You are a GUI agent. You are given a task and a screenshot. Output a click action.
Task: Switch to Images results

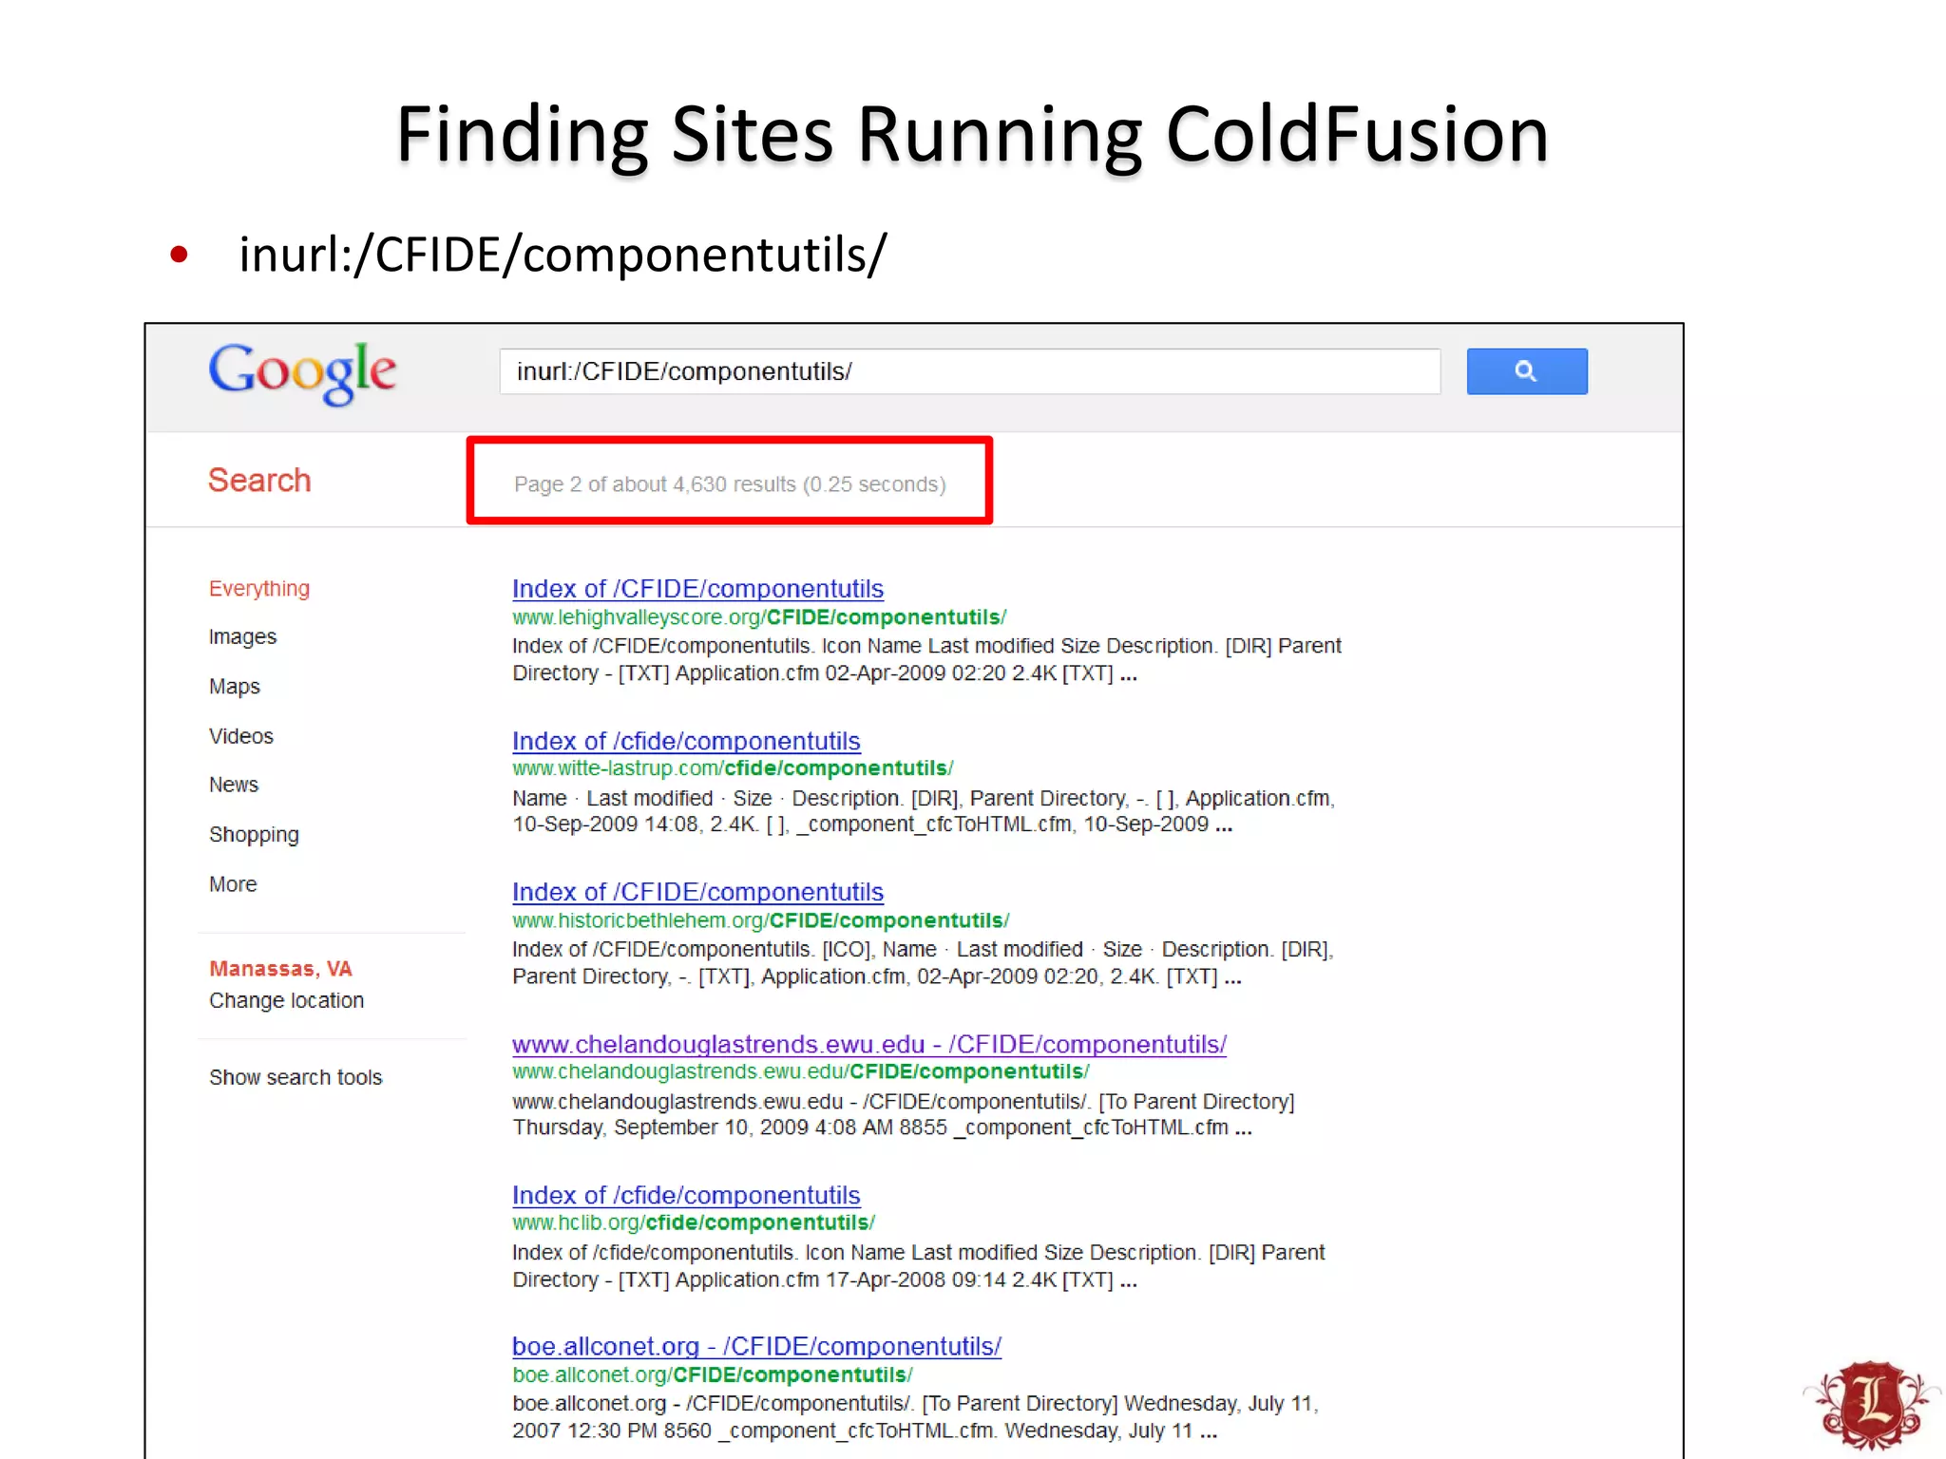click(x=242, y=637)
